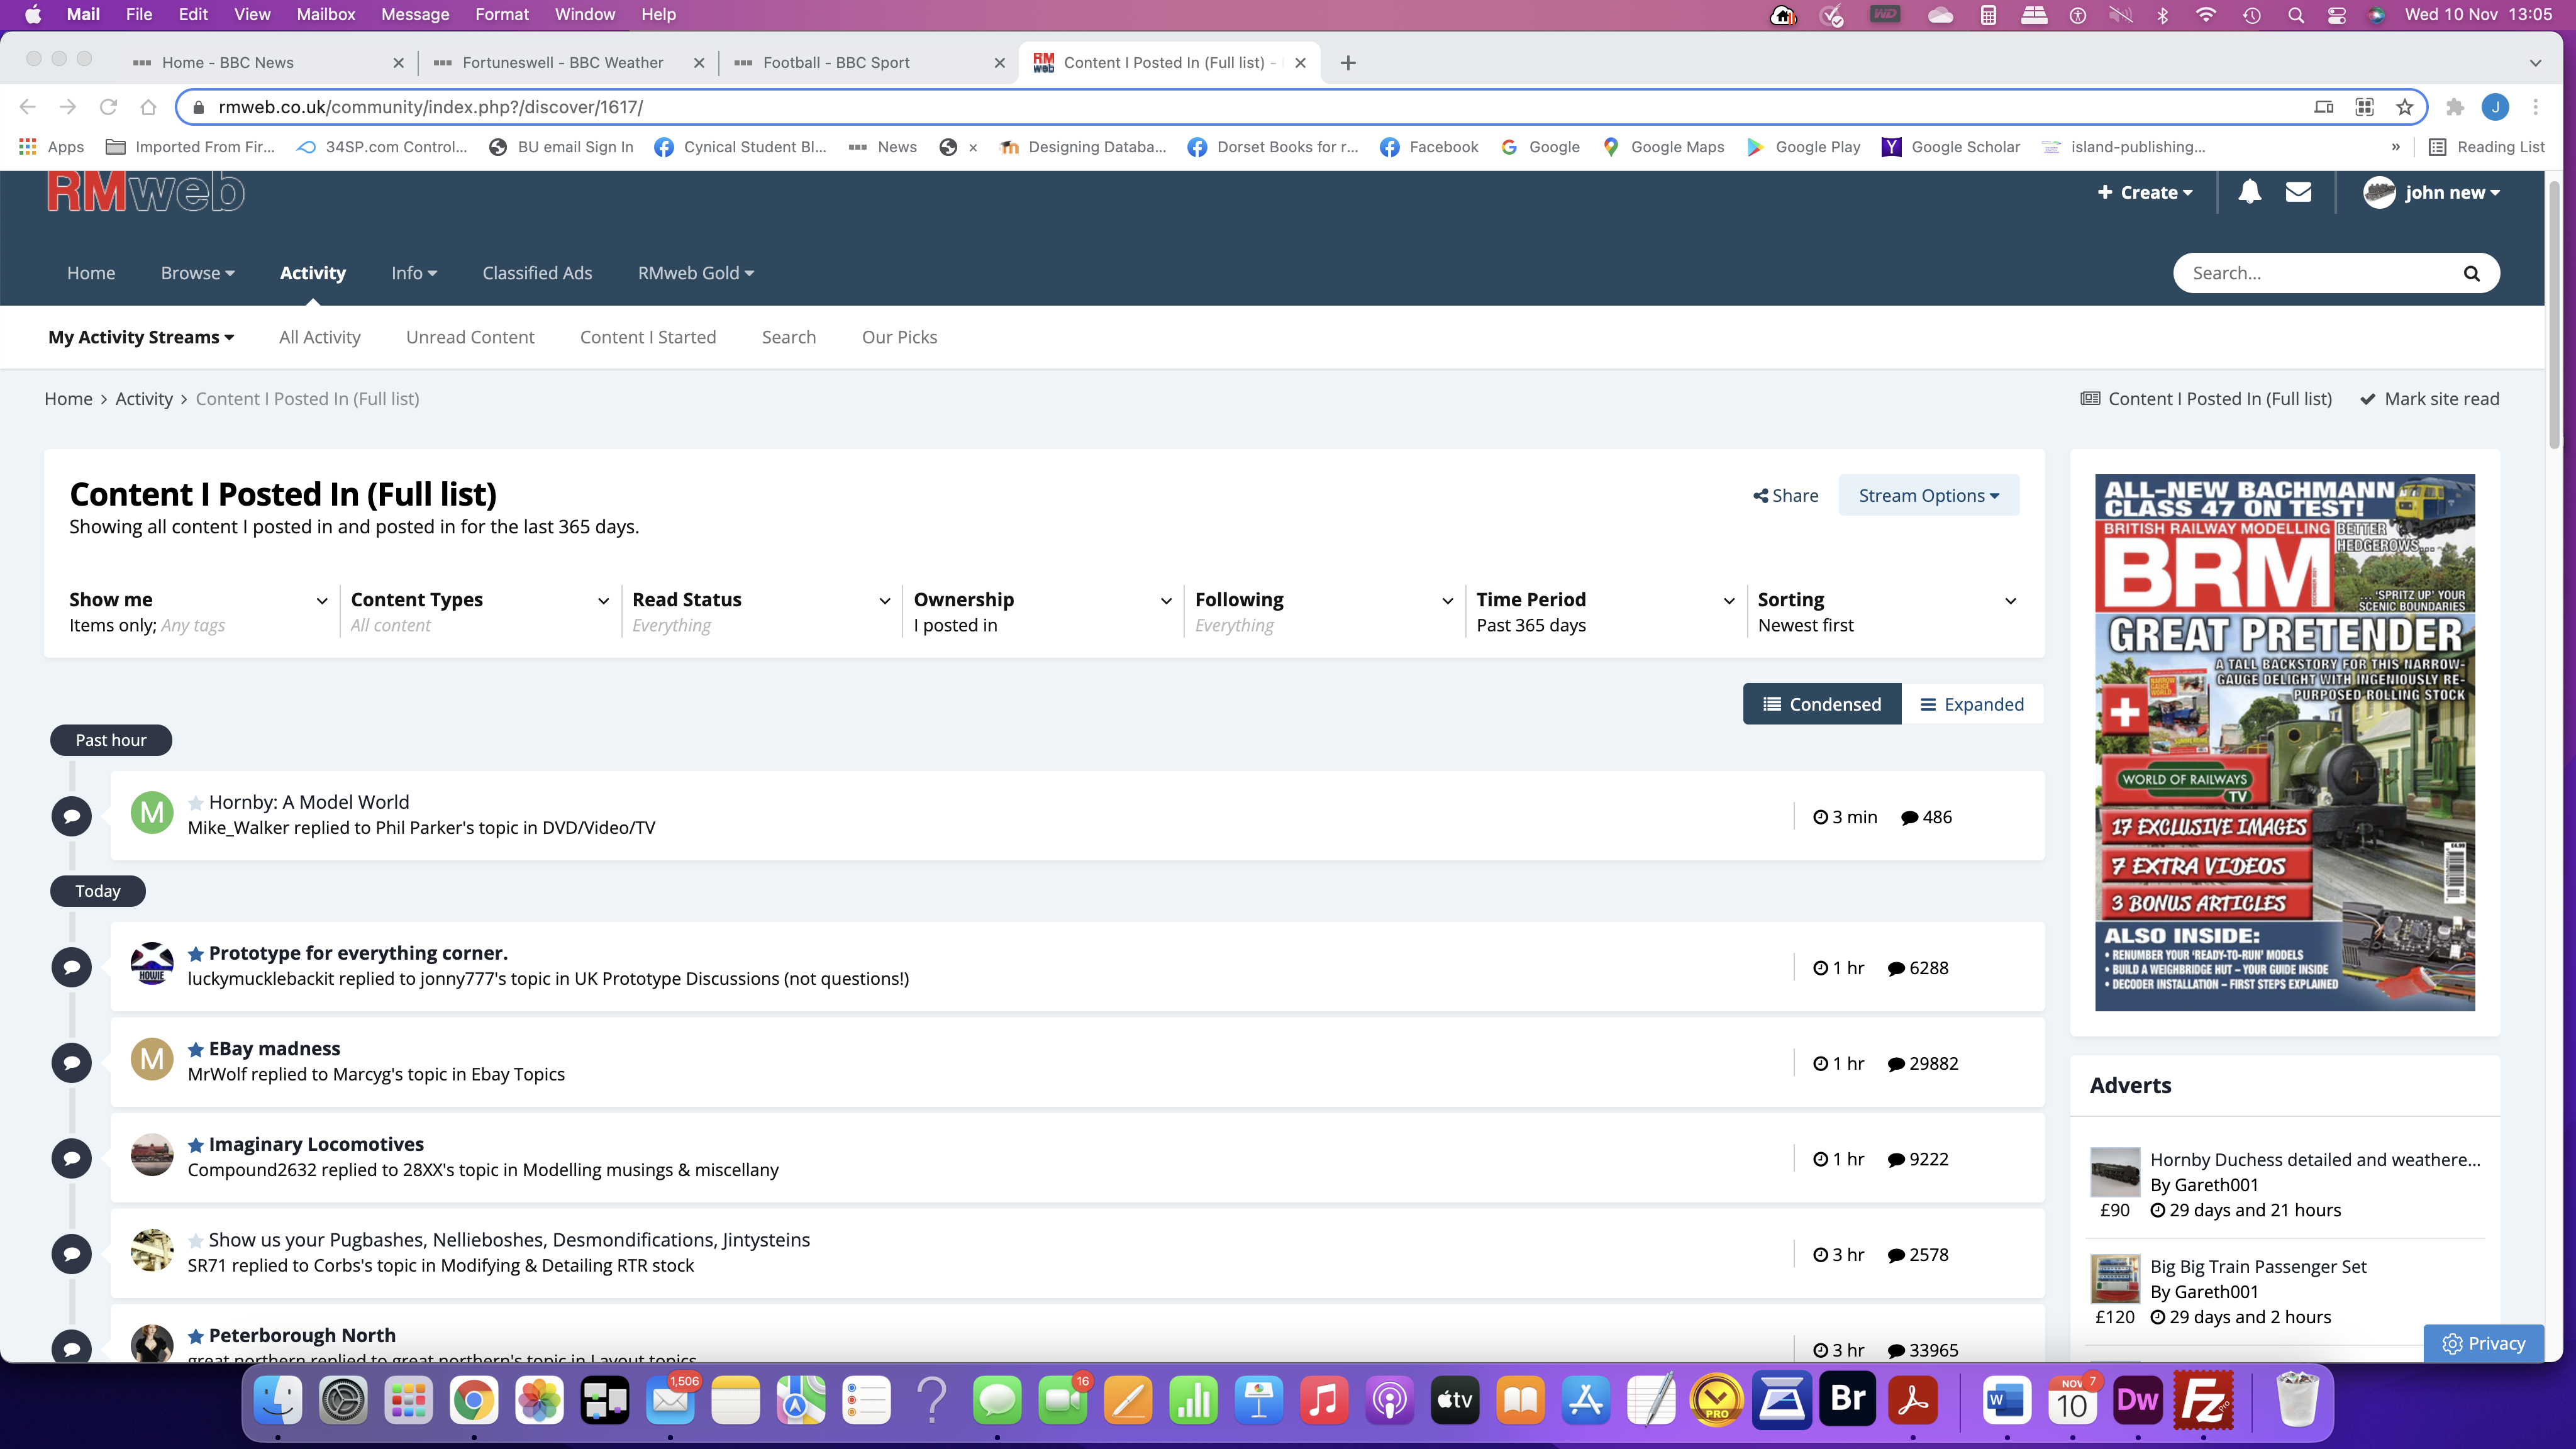Viewport: 2576px width, 1449px height.
Task: Open Our Picks link
Action: point(899,337)
